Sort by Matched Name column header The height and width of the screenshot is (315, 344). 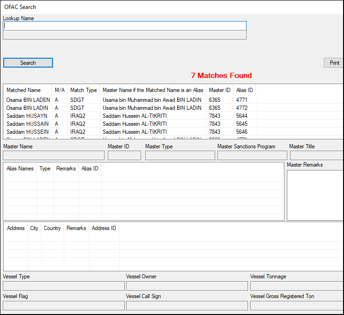28,90
